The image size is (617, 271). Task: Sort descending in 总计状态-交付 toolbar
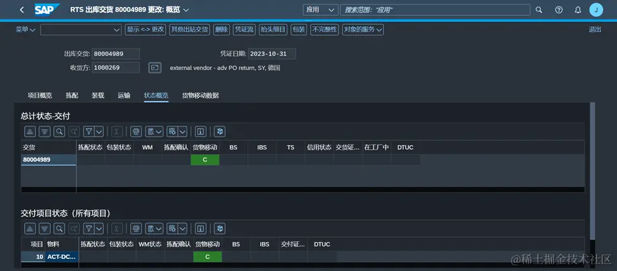click(x=44, y=131)
